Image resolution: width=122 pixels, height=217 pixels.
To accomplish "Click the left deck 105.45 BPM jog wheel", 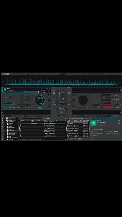I will [x=40, y=100].
